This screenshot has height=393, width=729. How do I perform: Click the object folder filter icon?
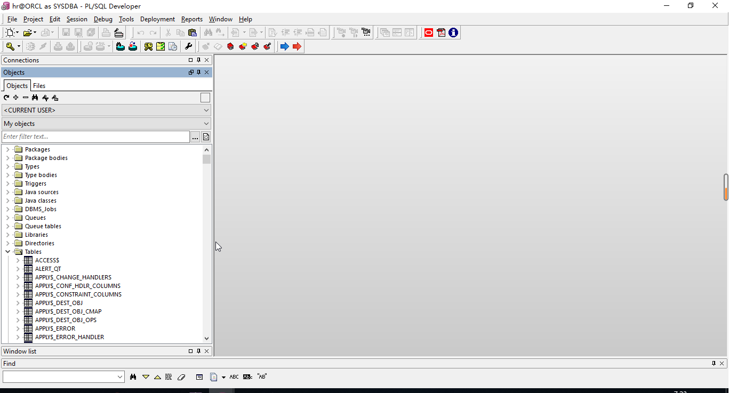point(55,98)
